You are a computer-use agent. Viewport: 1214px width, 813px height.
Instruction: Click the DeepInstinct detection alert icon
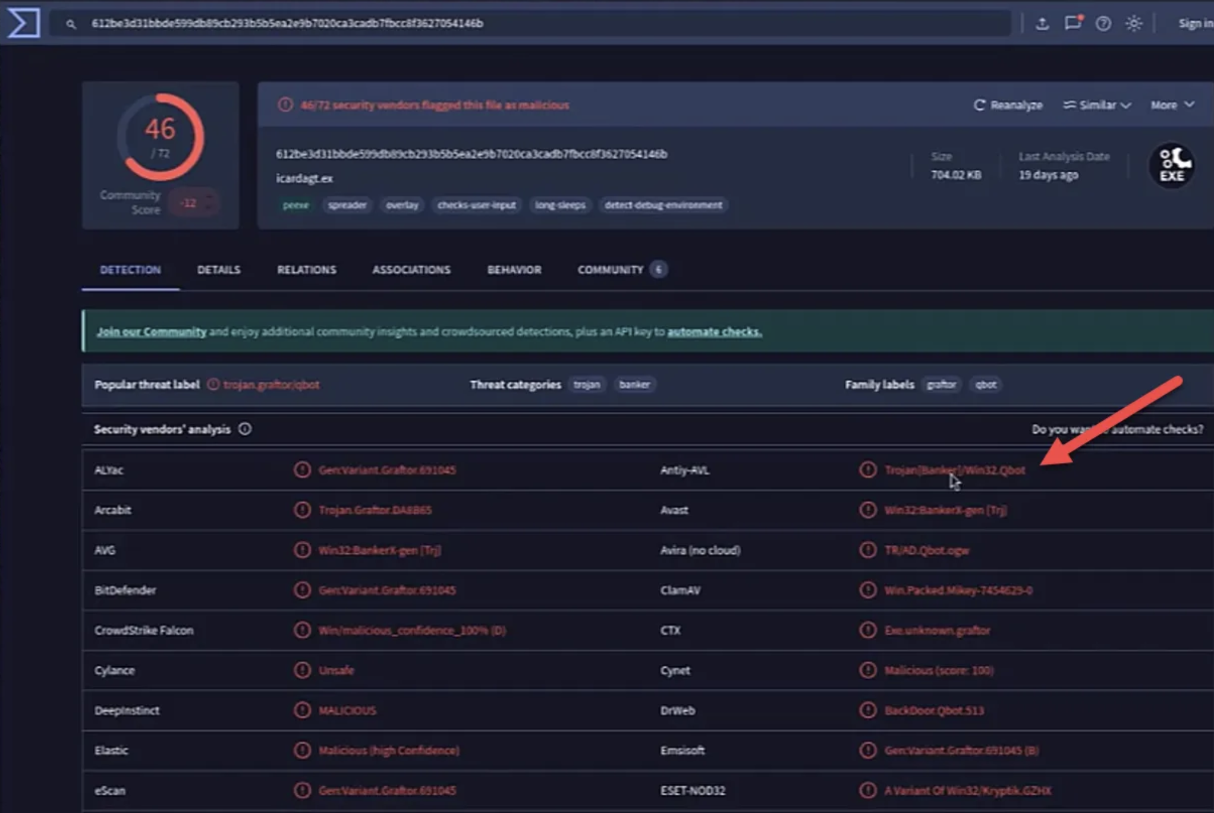point(302,710)
